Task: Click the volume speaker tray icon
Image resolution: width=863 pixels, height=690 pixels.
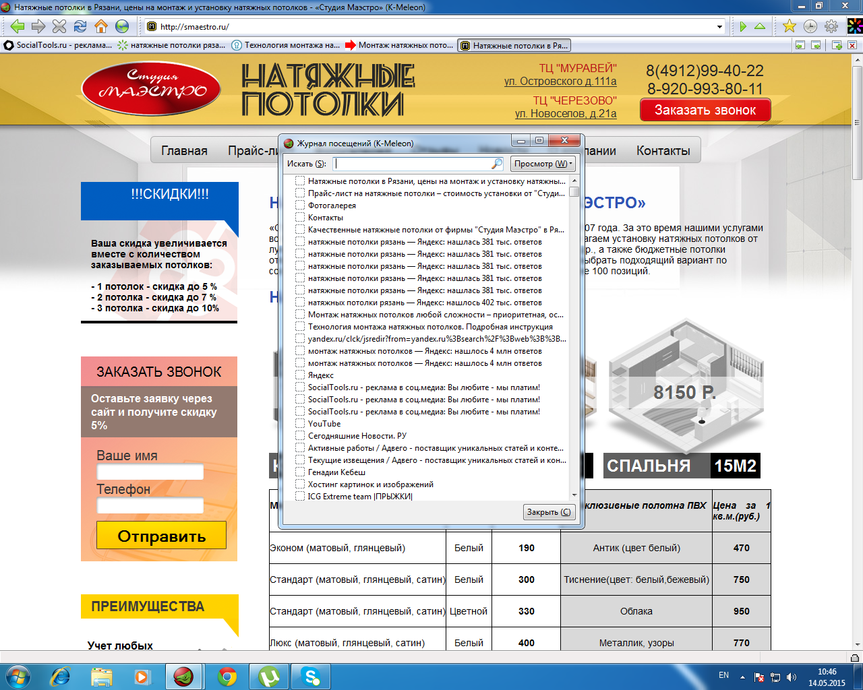Action: coord(791,677)
